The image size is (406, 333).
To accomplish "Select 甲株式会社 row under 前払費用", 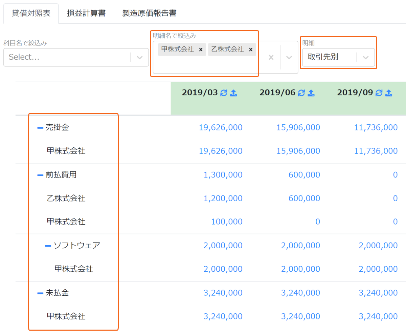I will (x=66, y=222).
